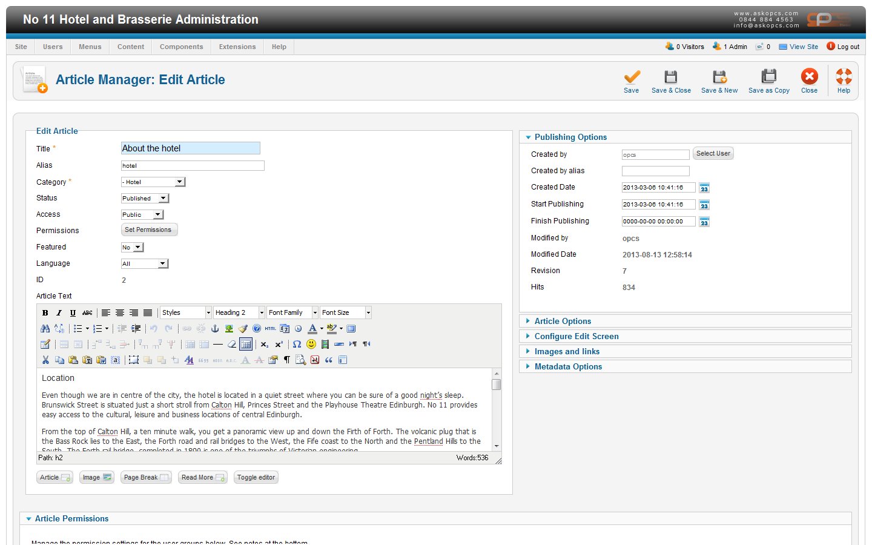Screen dimensions: 872x545
Task: Open the Font Family dropdown
Action: [x=292, y=313]
